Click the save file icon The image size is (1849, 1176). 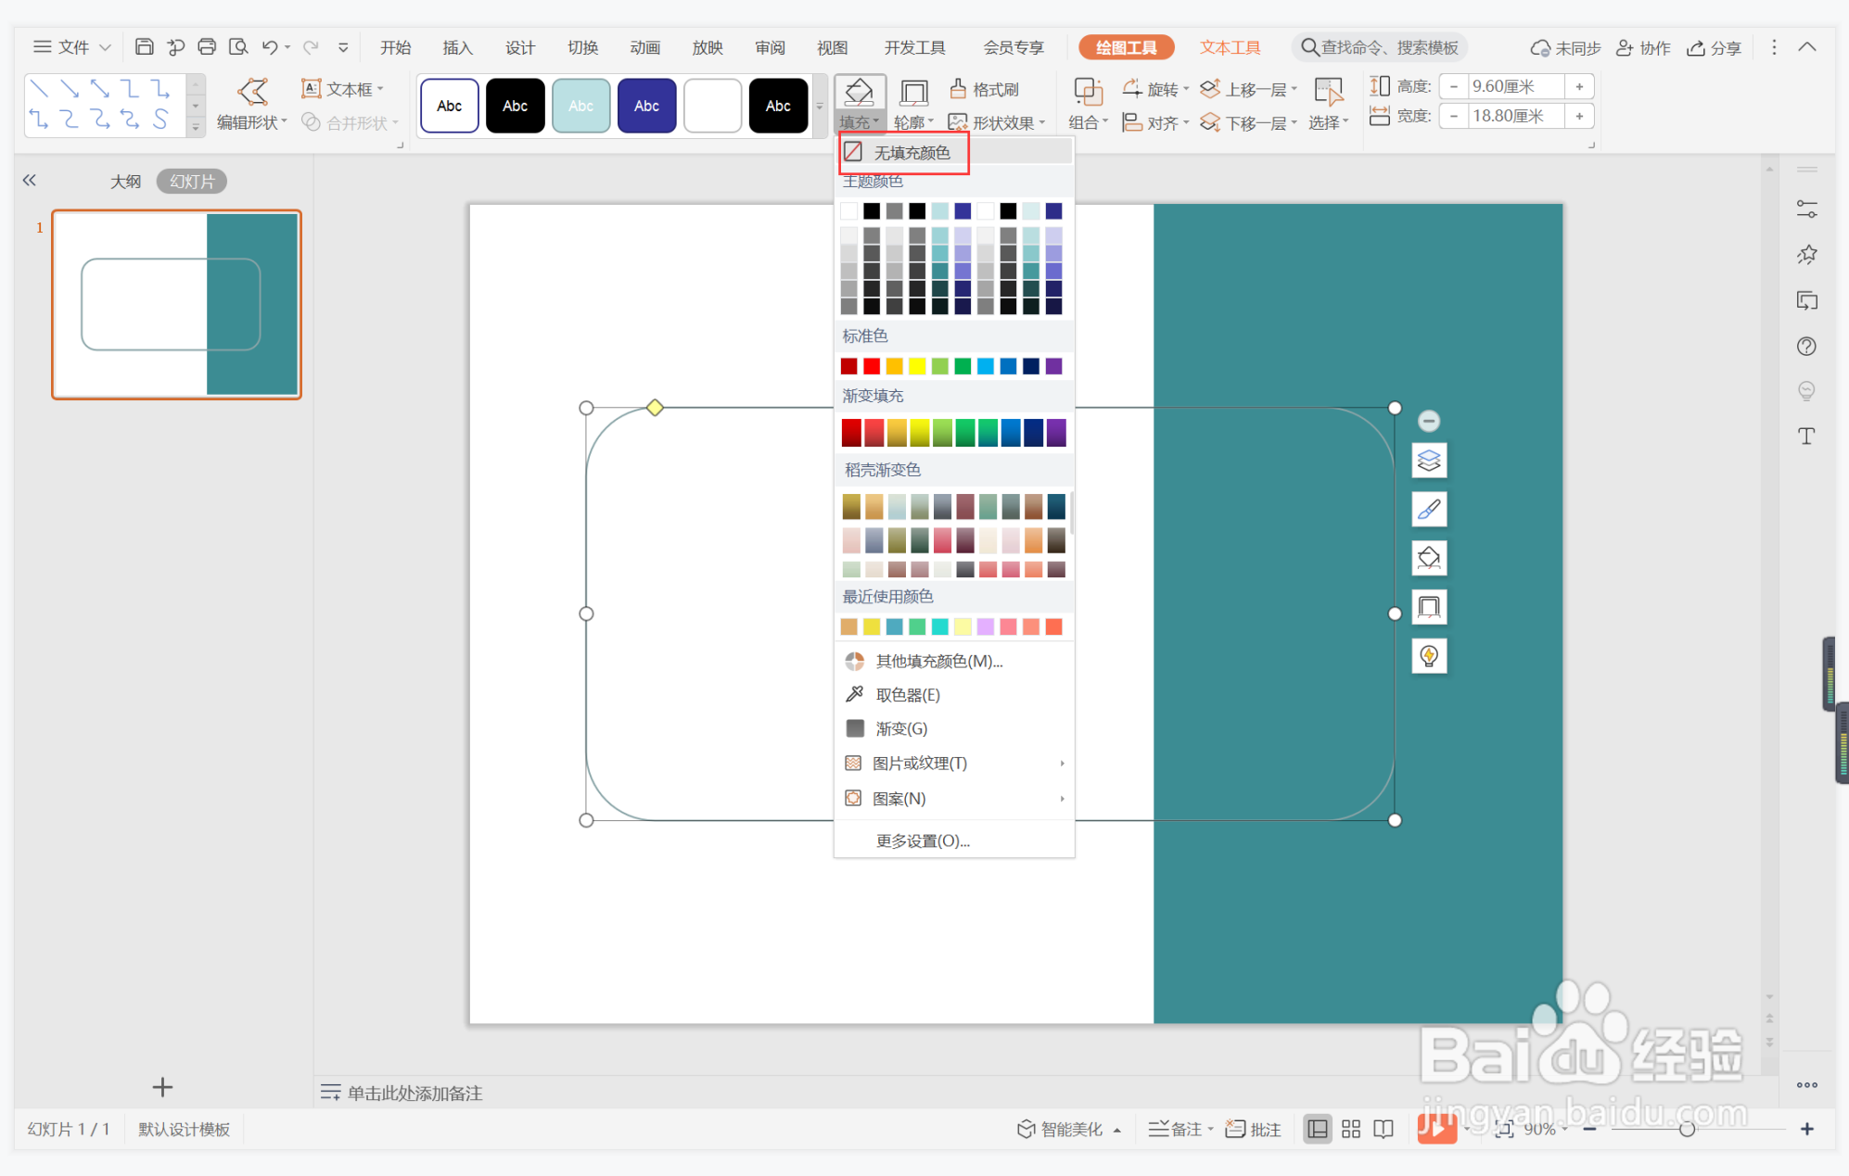(144, 47)
